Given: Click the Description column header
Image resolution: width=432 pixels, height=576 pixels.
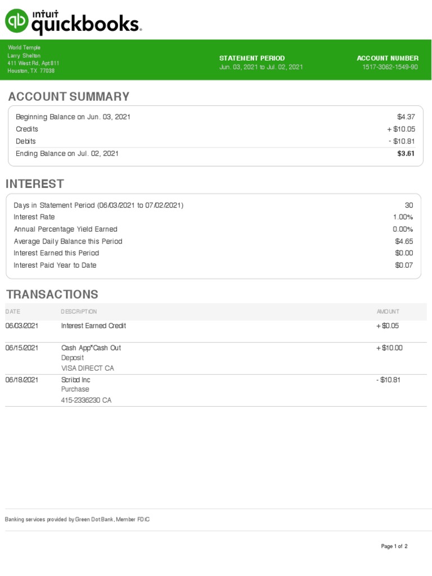Looking at the screenshot, I should click(79, 312).
